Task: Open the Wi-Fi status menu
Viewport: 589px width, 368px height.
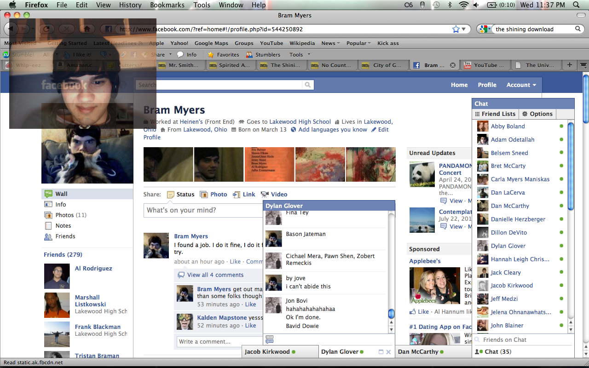Action: [463, 5]
